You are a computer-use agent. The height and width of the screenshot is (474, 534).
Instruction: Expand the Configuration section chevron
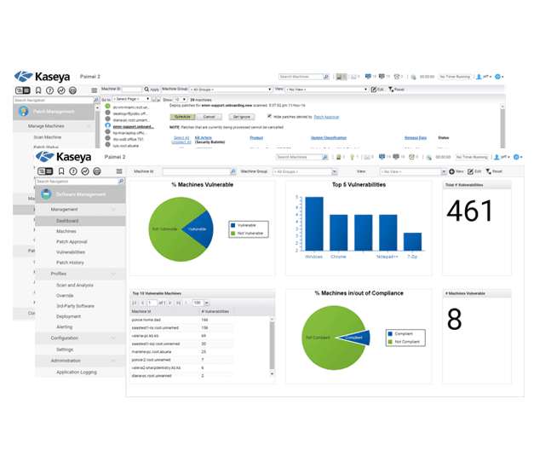(x=114, y=338)
